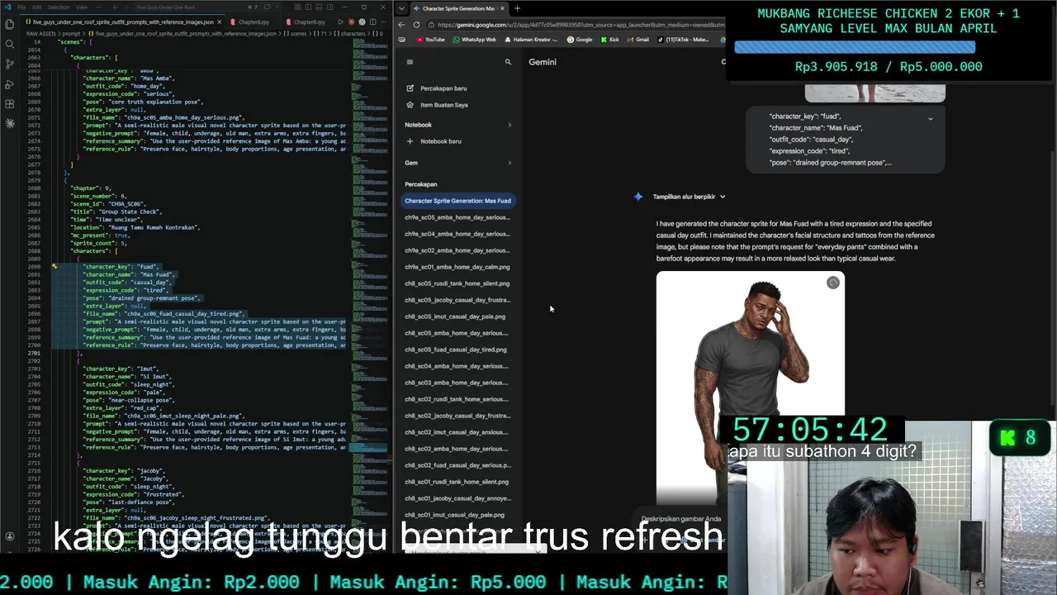Reload the Gemini page

(x=416, y=25)
